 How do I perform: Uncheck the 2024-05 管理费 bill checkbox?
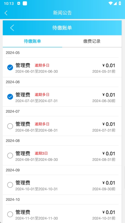(x=10, y=68)
